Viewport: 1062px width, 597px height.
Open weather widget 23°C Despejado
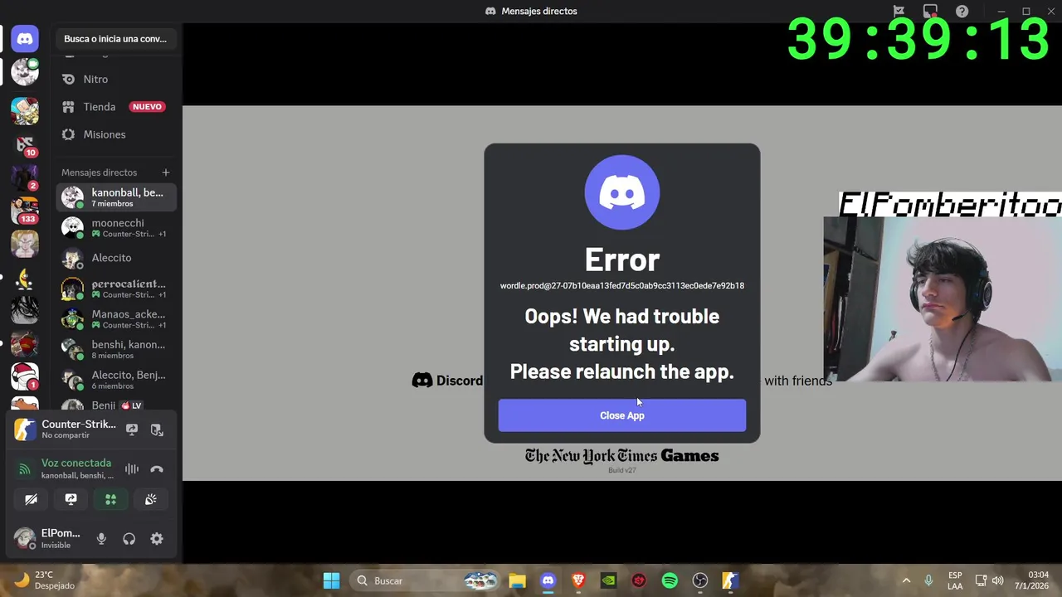tap(46, 580)
